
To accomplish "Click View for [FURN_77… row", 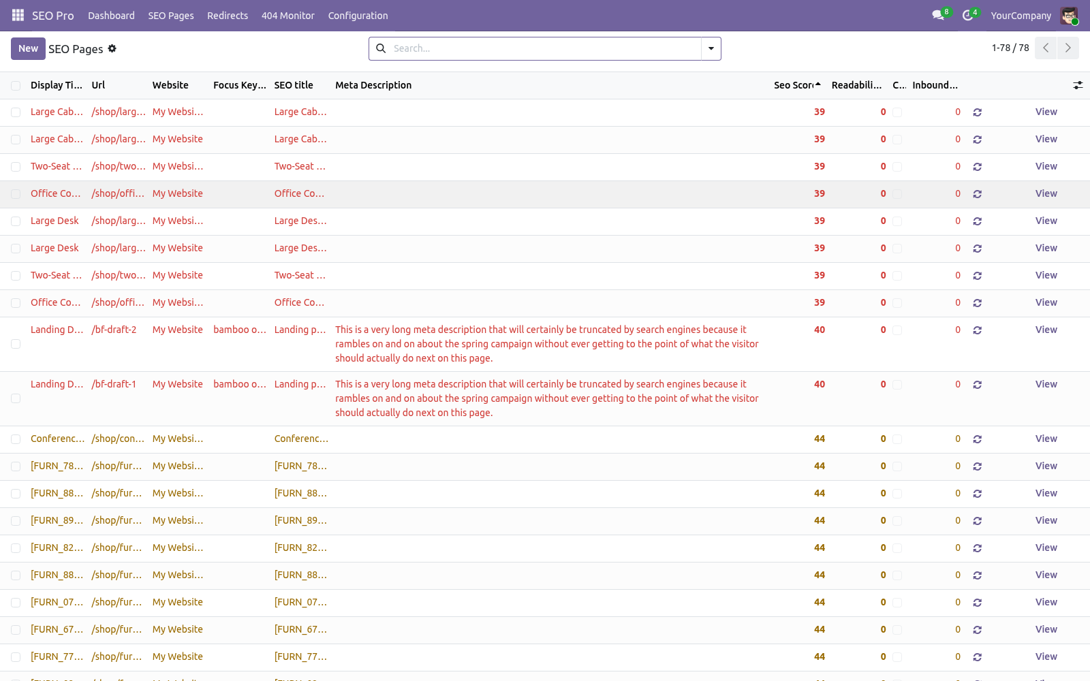I will 1046,656.
